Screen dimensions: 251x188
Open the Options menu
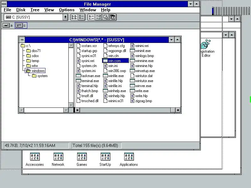(x=67, y=10)
